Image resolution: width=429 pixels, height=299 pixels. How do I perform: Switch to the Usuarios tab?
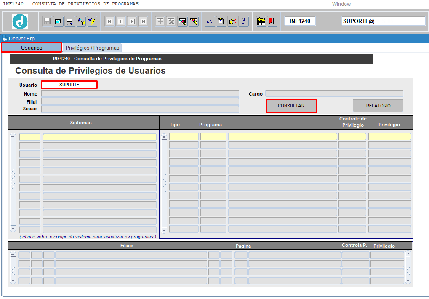(x=32, y=48)
